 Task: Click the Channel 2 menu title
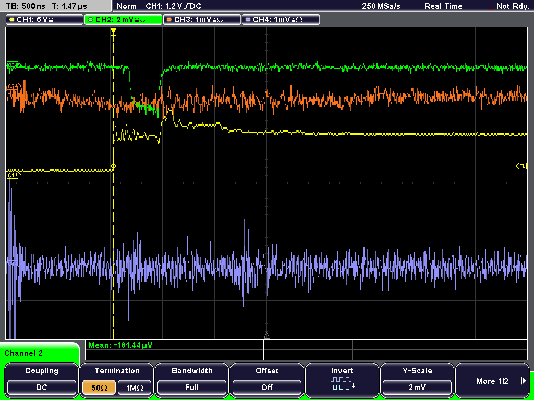(23, 353)
